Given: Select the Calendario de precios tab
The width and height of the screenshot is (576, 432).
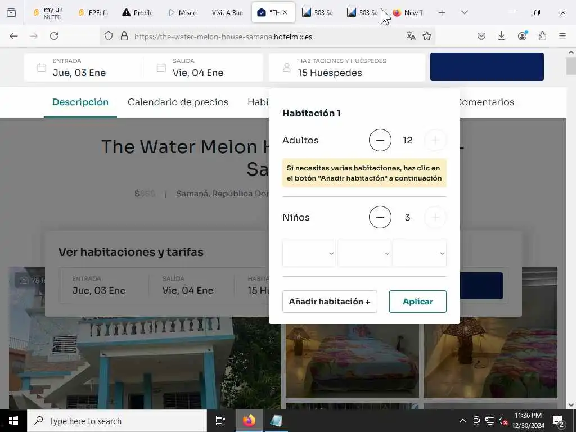Looking at the screenshot, I should [x=178, y=102].
